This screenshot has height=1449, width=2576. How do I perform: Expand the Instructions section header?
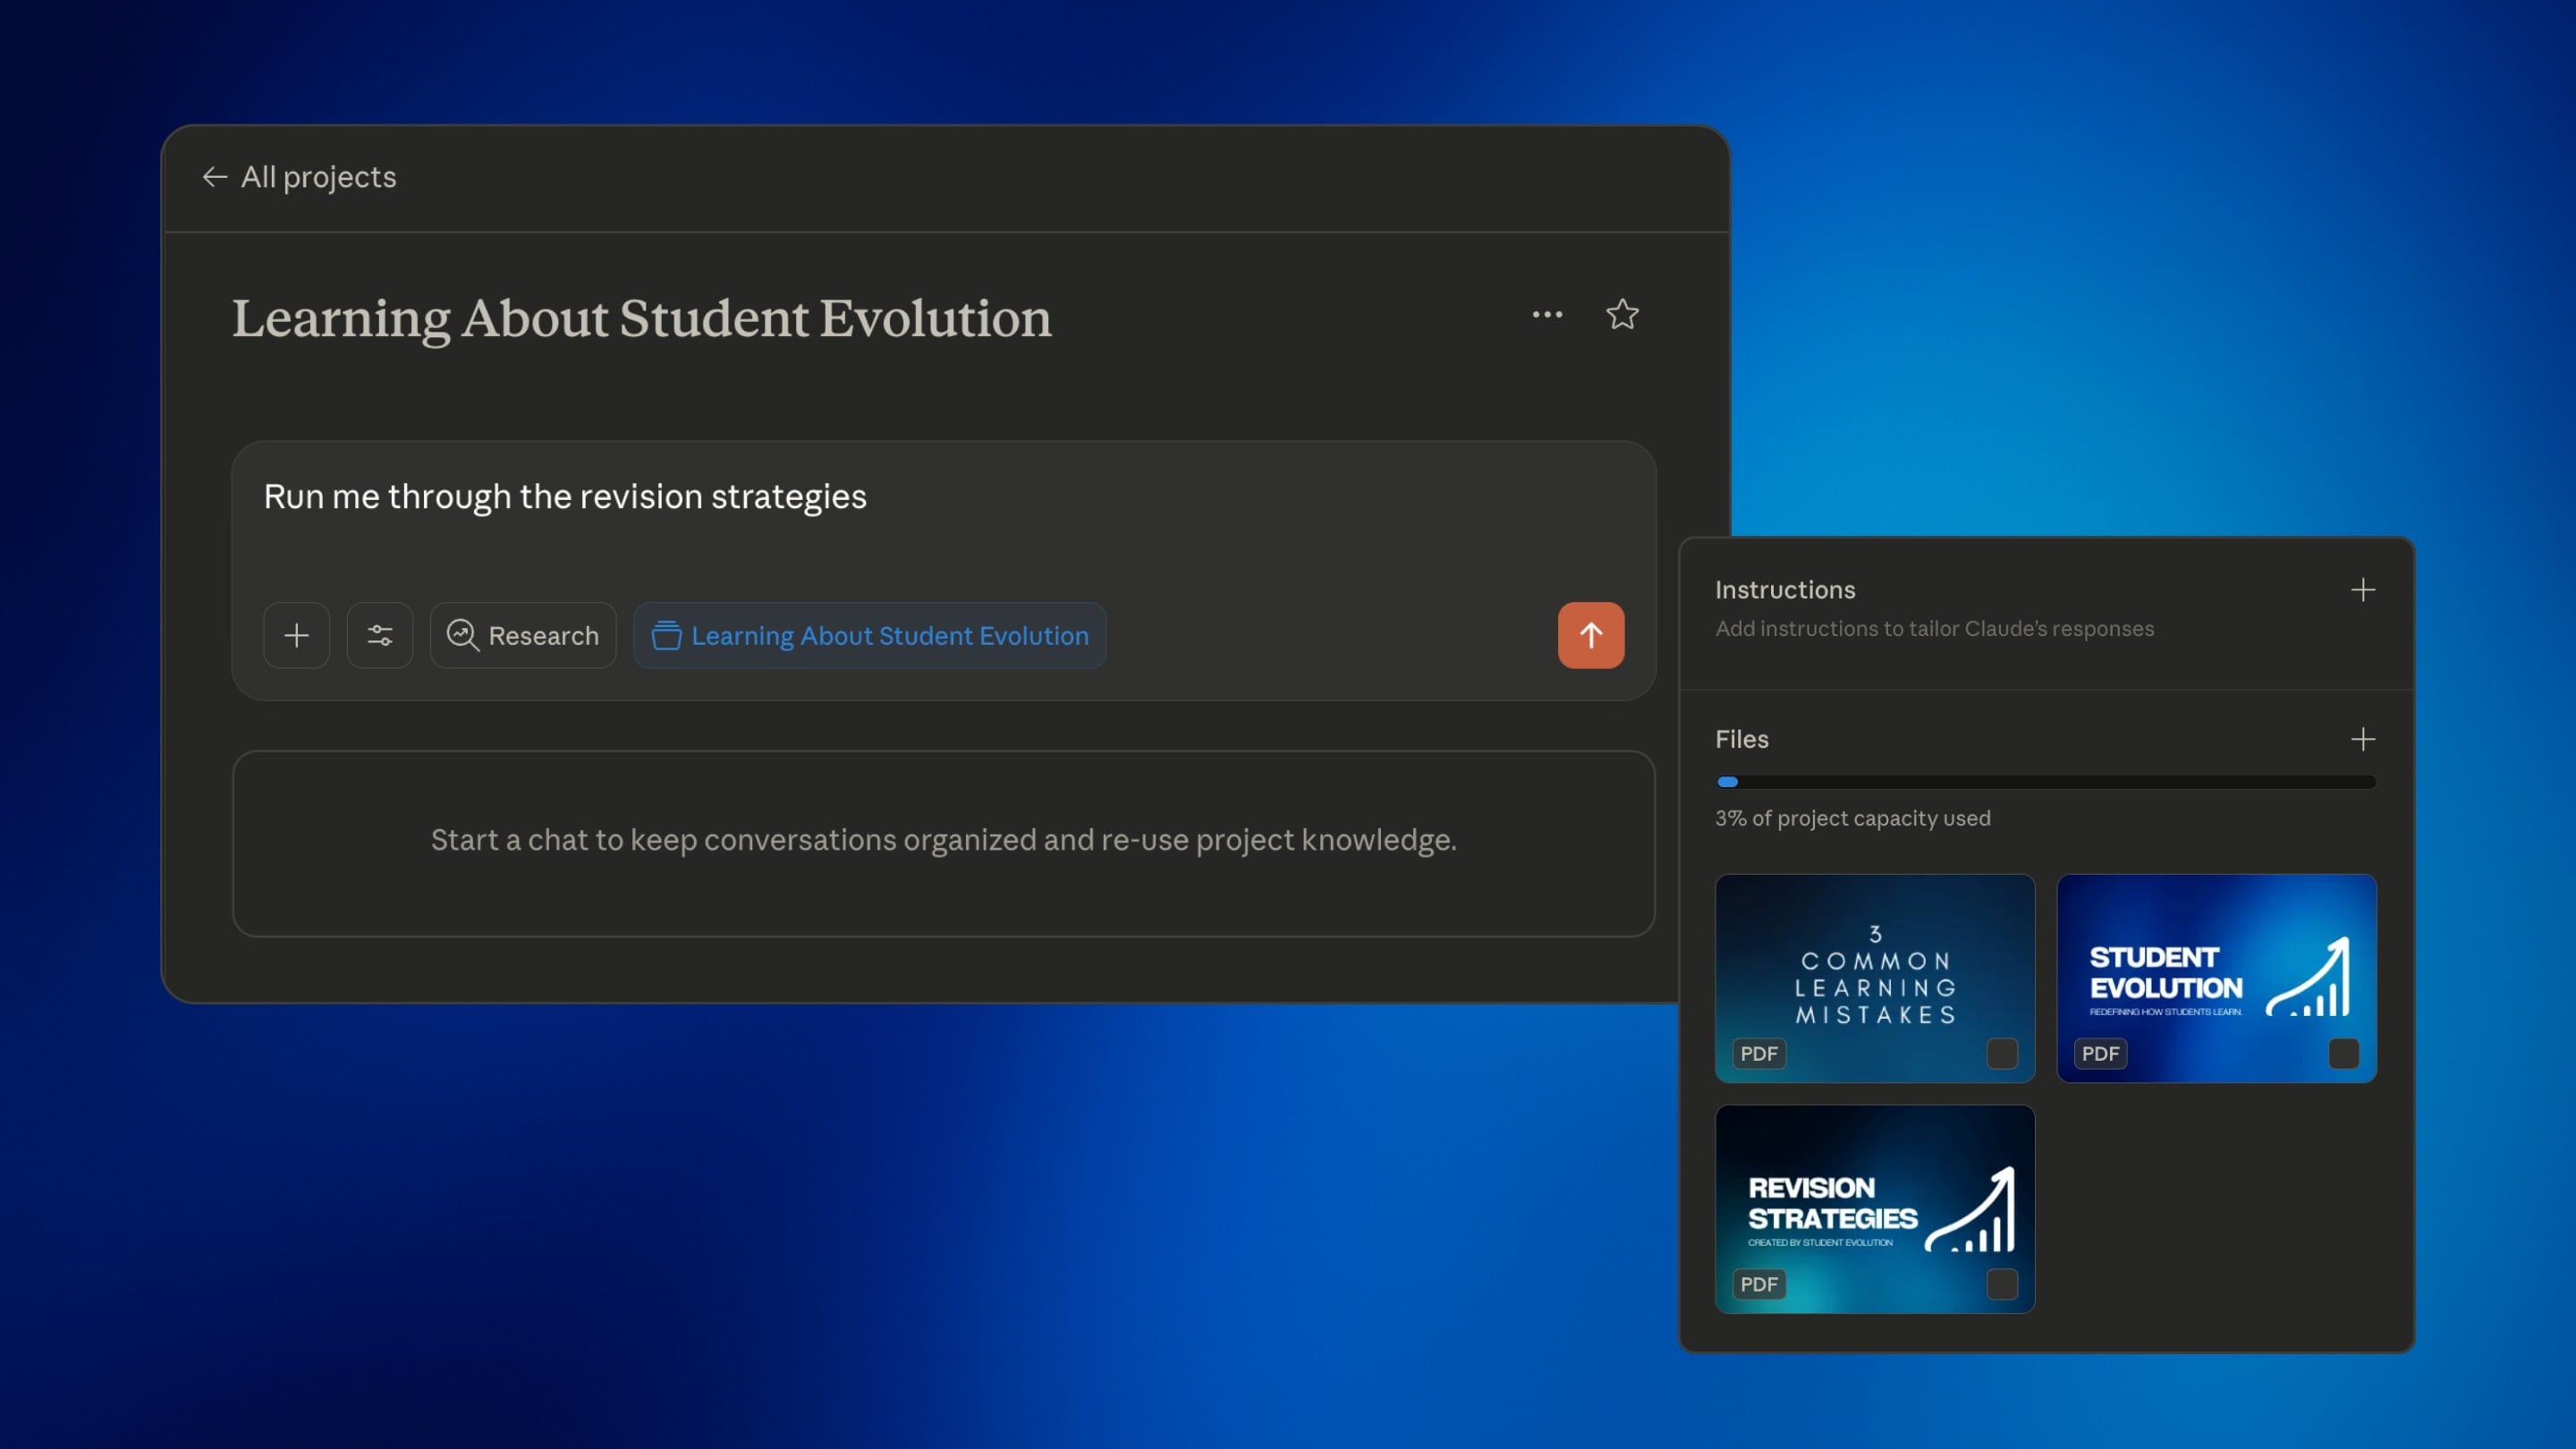[1785, 590]
